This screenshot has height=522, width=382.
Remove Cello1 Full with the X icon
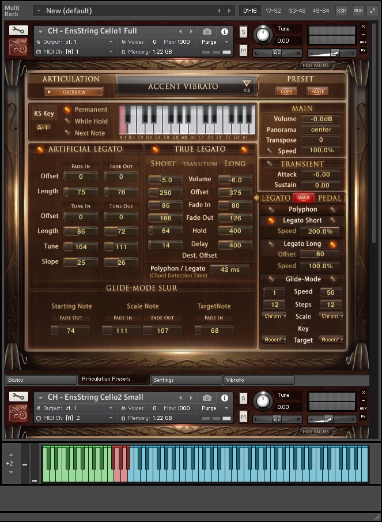pos(363,26)
